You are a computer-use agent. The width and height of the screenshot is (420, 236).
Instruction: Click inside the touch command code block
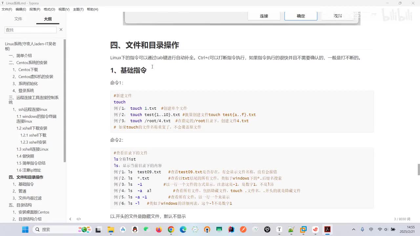point(242,111)
